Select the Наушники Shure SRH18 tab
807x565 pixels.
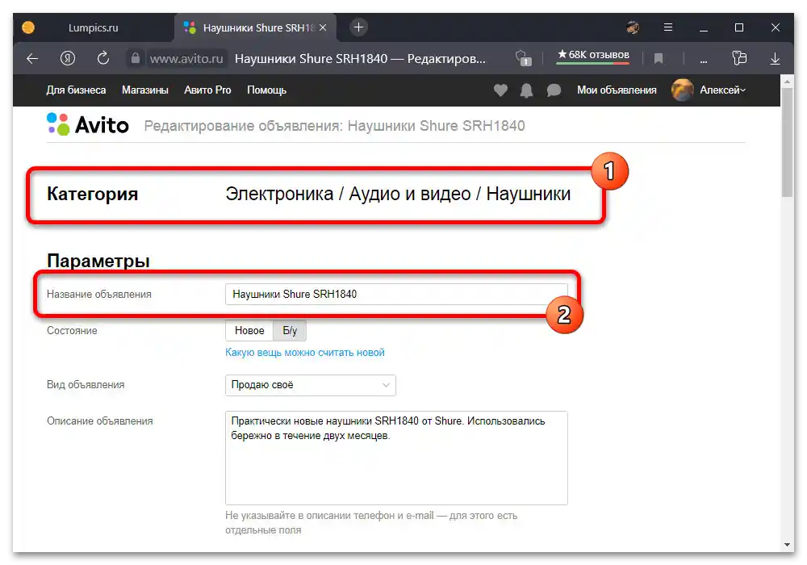[x=255, y=27]
